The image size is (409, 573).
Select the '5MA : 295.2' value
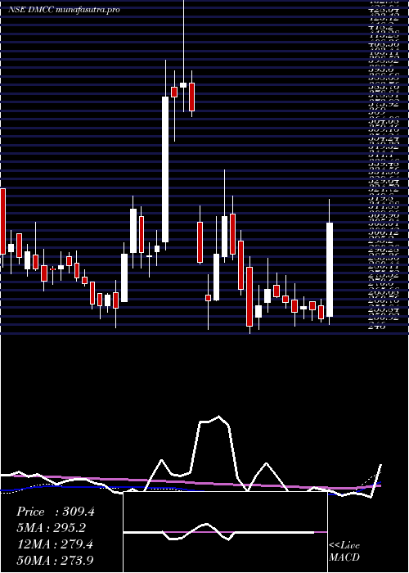click(x=52, y=528)
